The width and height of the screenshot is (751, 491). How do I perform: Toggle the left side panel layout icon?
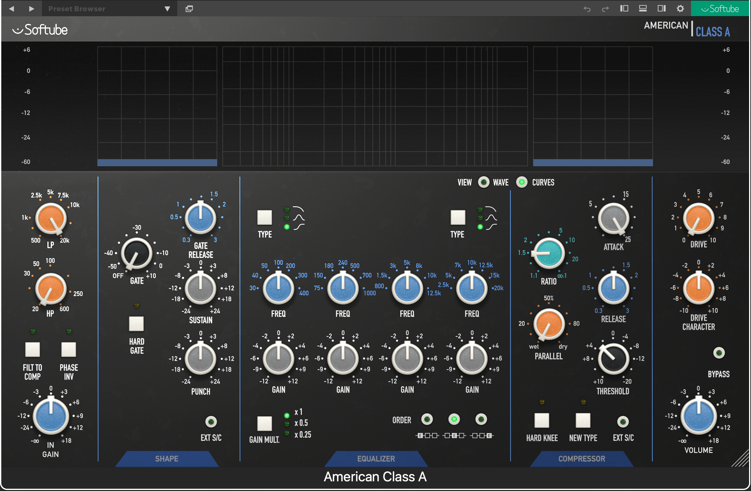(x=624, y=8)
